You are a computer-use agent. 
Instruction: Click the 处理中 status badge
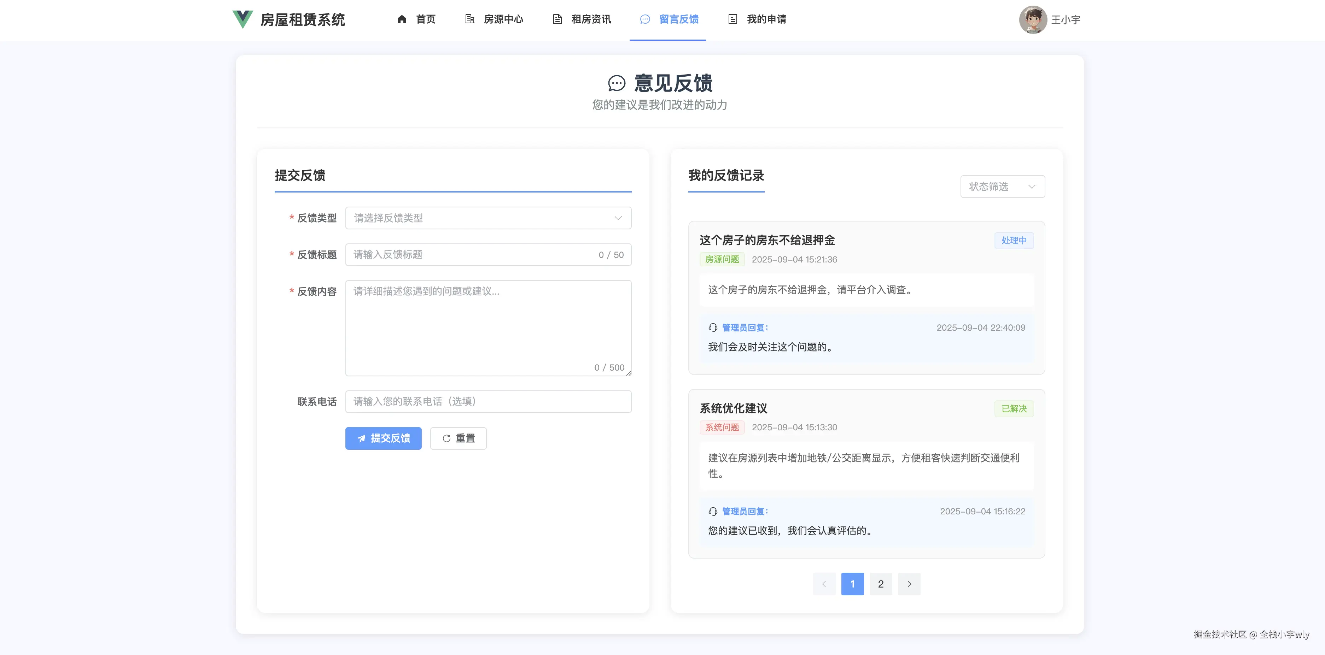pos(1013,240)
